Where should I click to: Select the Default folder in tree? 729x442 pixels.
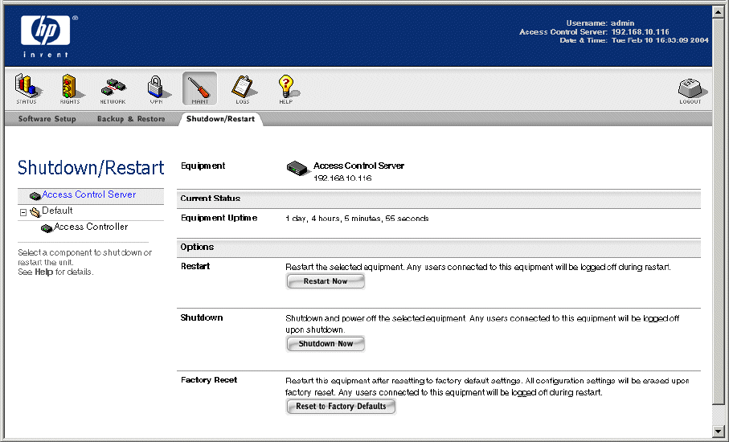pyautogui.click(x=57, y=211)
